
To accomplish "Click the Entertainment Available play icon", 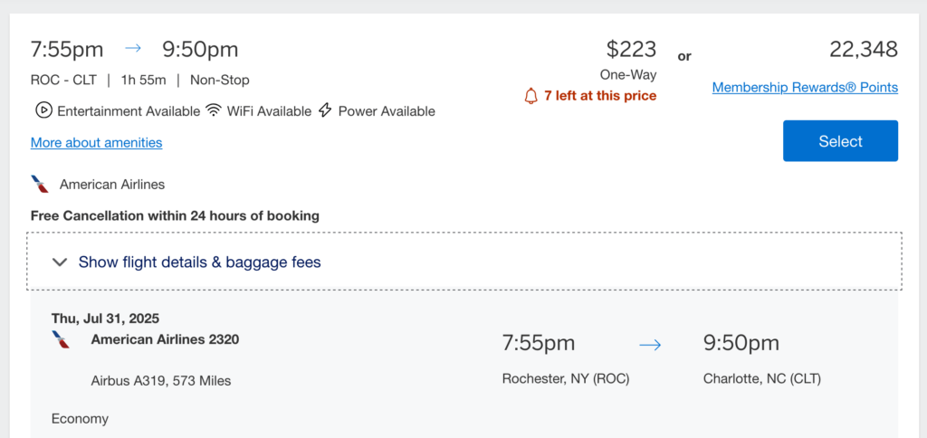I will (x=43, y=111).
